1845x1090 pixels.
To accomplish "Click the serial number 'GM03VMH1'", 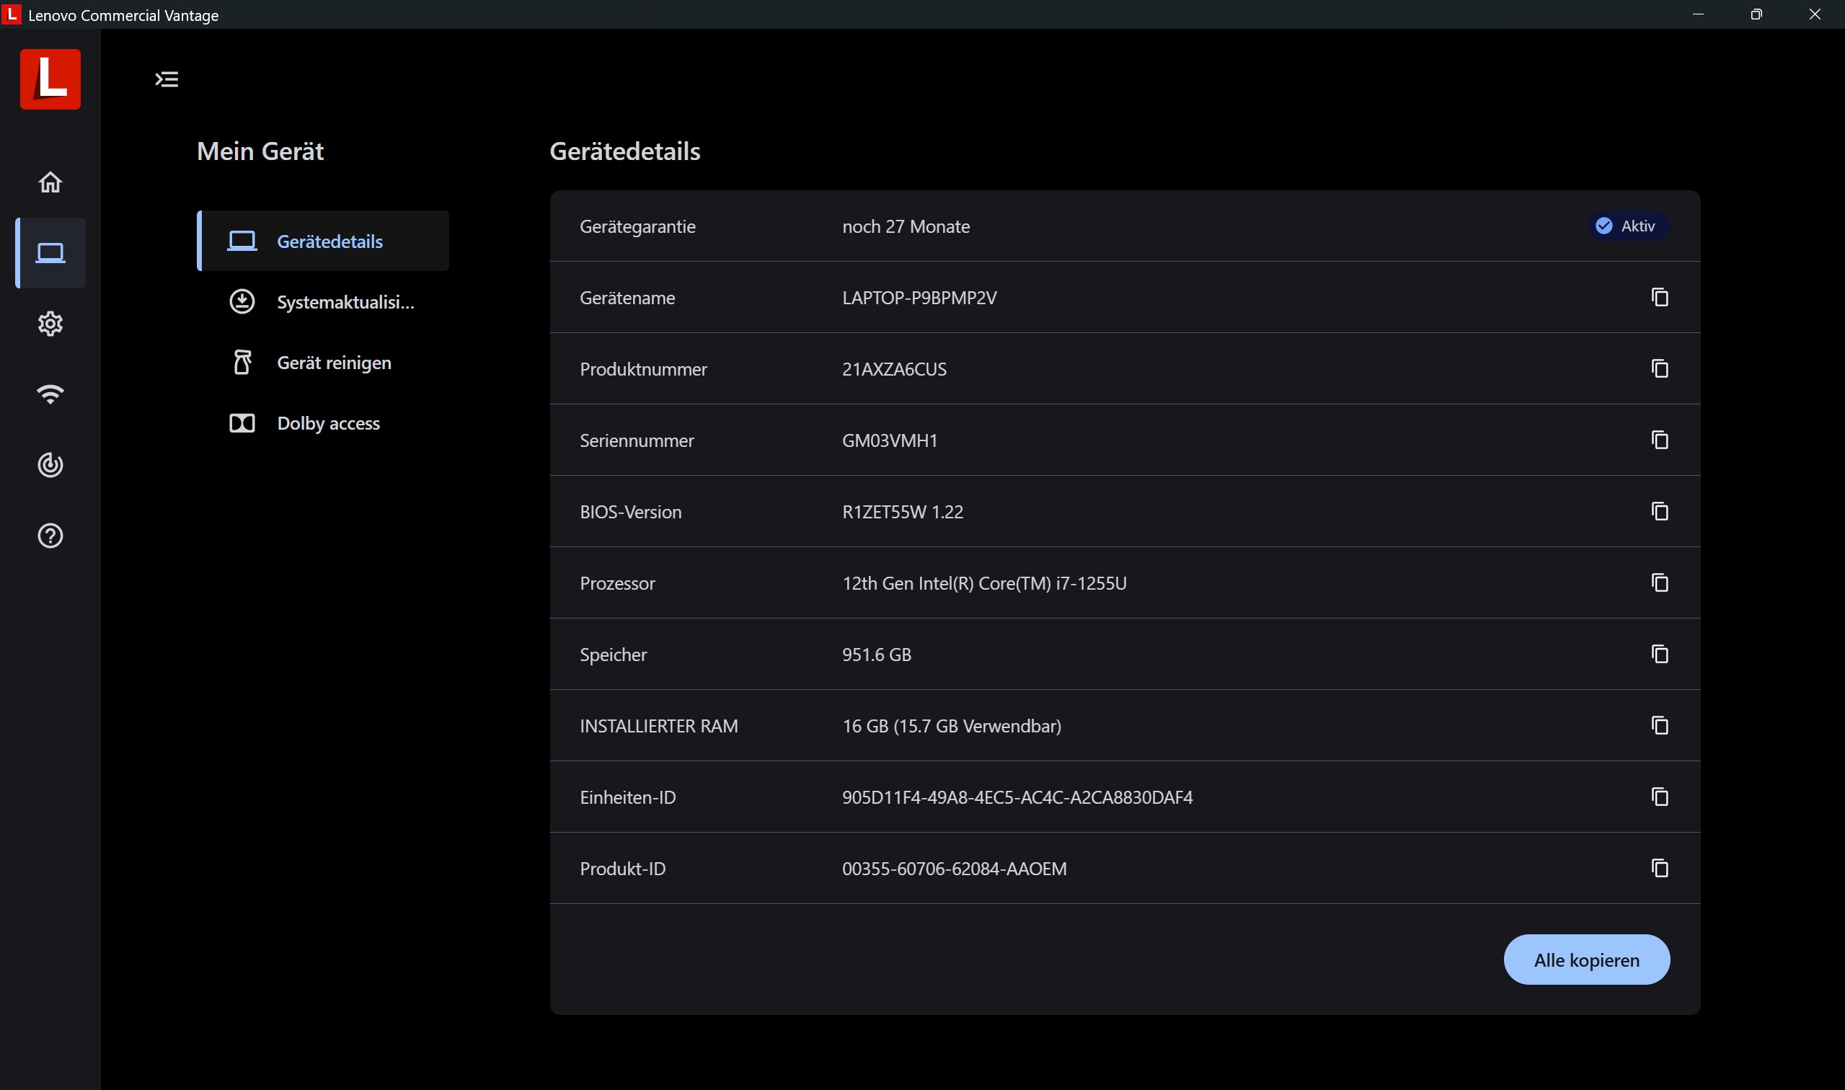I will tap(890, 440).
